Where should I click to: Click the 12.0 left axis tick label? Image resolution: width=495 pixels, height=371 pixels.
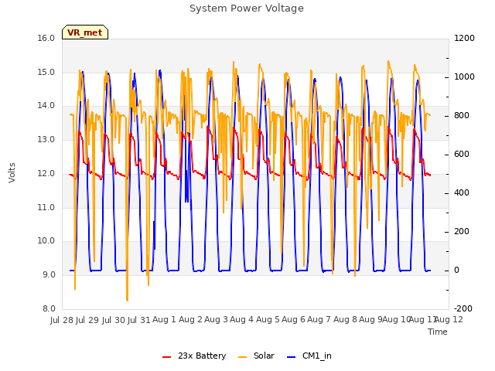pos(46,173)
